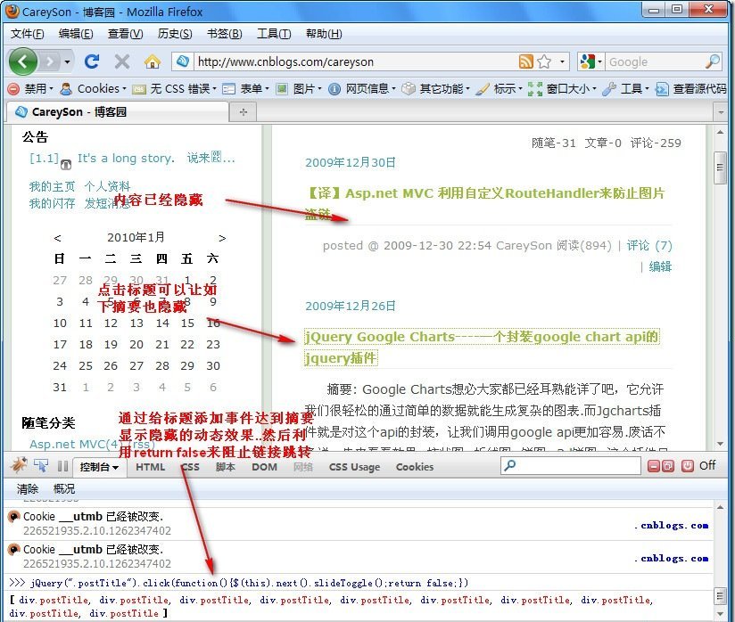Open the 其它功能 toolbar dropdown
Image resolution: width=735 pixels, height=622 pixels.
436,88
